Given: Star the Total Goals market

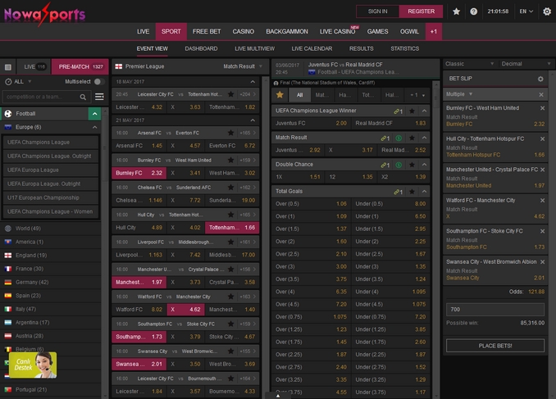Looking at the screenshot, I should 412,192.
